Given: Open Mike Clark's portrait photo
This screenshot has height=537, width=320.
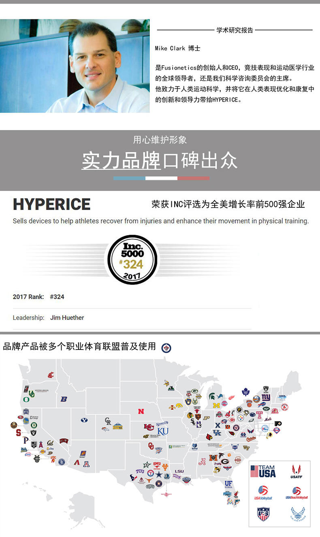Looking at the screenshot, I should (75, 66).
